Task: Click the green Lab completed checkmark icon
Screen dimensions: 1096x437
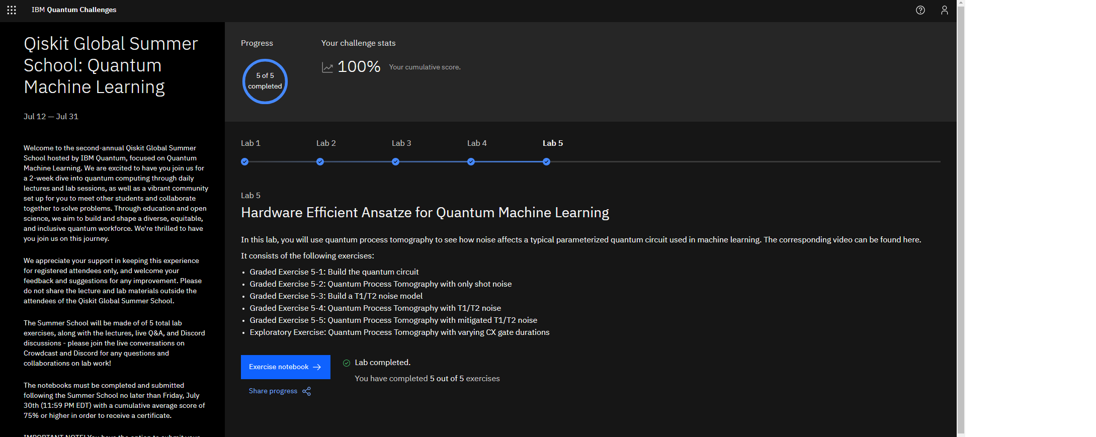Action: (x=347, y=363)
